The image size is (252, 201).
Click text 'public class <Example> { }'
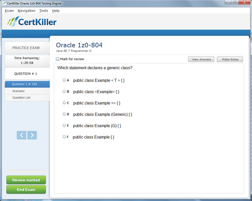coord(96,92)
